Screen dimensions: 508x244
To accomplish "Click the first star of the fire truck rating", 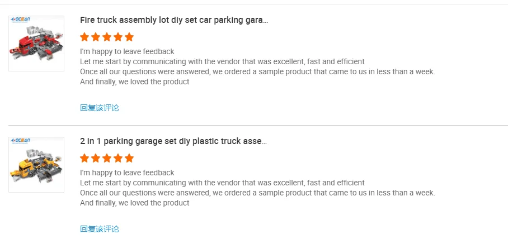I will tap(84, 37).
